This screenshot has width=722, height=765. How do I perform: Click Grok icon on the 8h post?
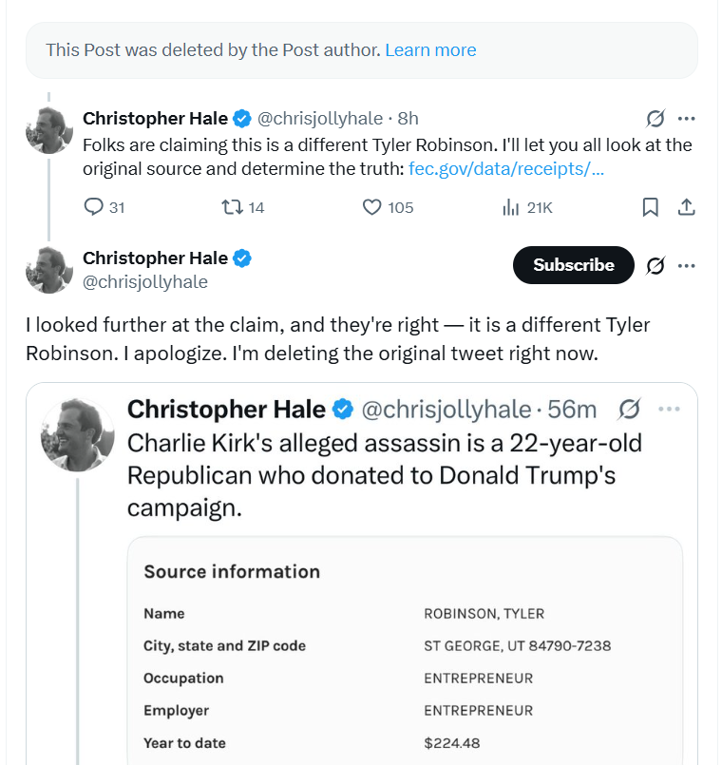click(655, 118)
